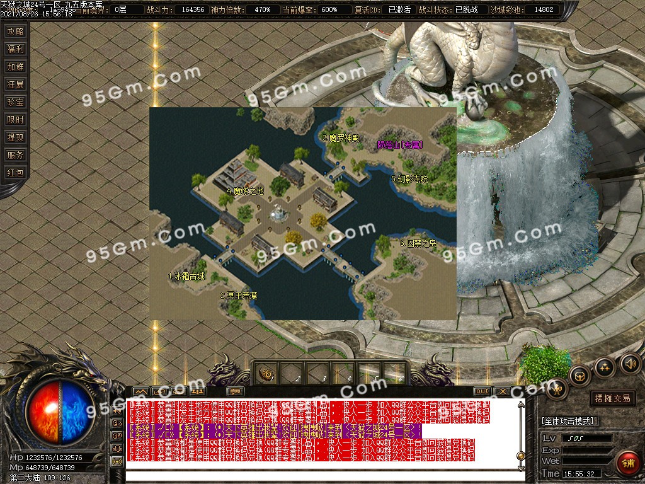Toggle the shout channel speaker icon
Image resolution: width=645 pixels, height=484 pixels.
tap(117, 410)
